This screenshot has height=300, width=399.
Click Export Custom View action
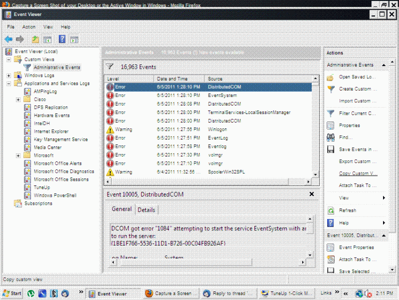click(358, 161)
